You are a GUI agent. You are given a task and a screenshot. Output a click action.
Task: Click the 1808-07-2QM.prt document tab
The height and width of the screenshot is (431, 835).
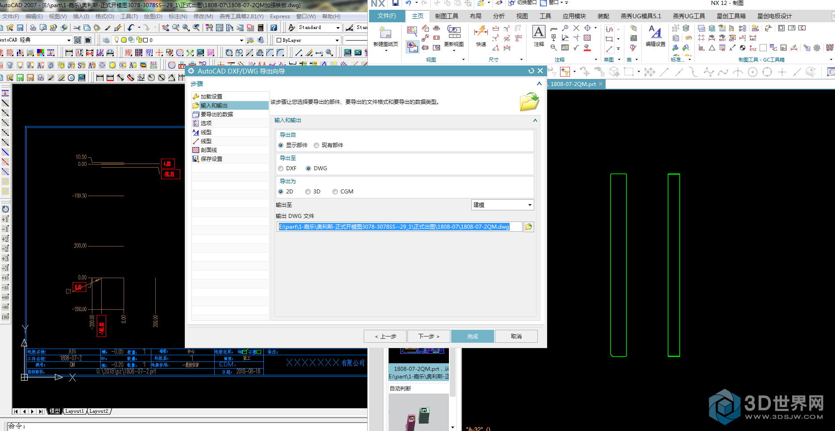click(x=575, y=84)
